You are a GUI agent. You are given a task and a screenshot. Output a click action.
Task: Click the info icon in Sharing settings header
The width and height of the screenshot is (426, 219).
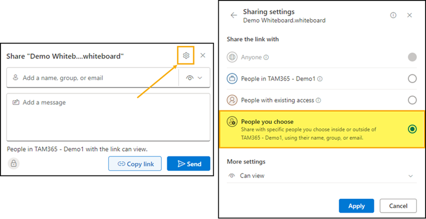click(393, 15)
